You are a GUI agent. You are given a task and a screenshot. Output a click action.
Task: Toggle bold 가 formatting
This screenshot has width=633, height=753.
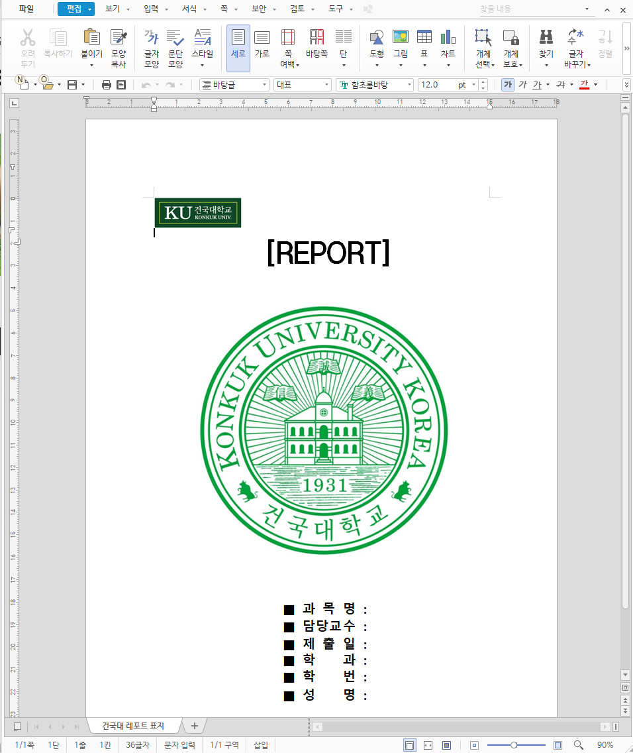click(508, 85)
